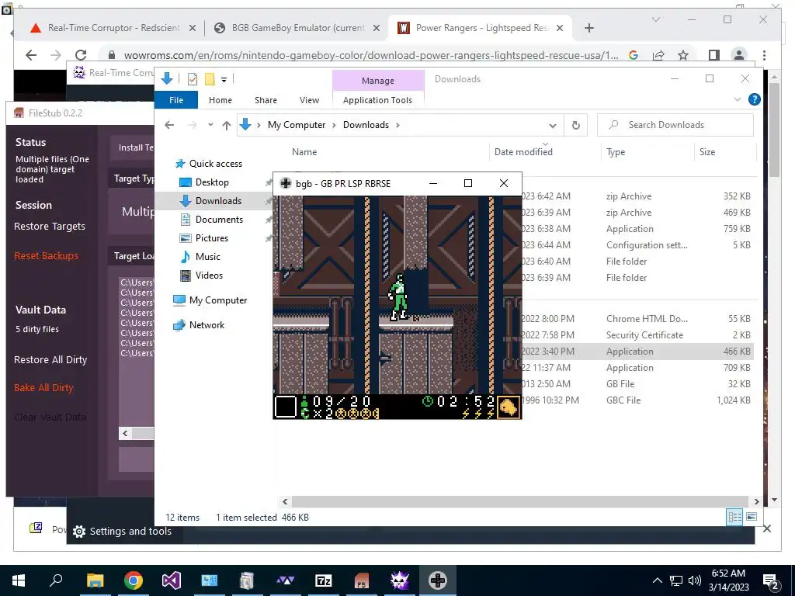Show hidden system tray icons
Screen dimensions: 795x596
coord(657,580)
